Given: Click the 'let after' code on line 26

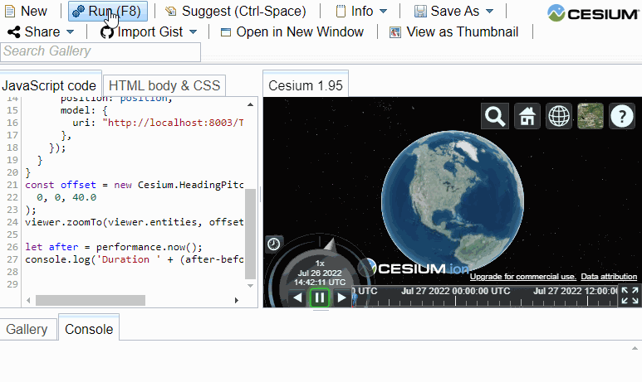Looking at the screenshot, I should click(x=51, y=247).
